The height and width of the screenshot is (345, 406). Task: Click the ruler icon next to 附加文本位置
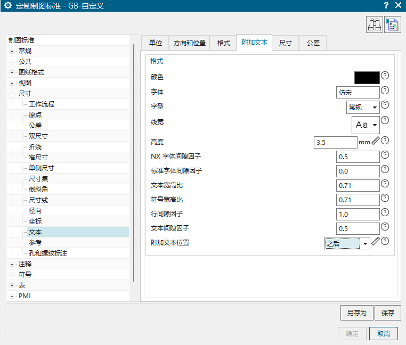point(376,241)
